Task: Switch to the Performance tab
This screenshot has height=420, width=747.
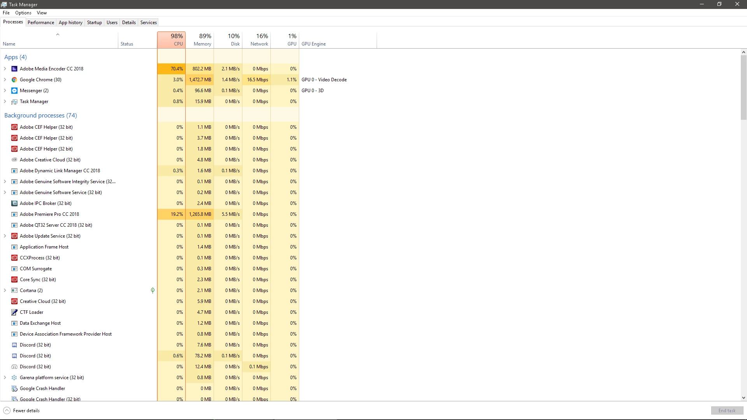Action: pyautogui.click(x=41, y=23)
